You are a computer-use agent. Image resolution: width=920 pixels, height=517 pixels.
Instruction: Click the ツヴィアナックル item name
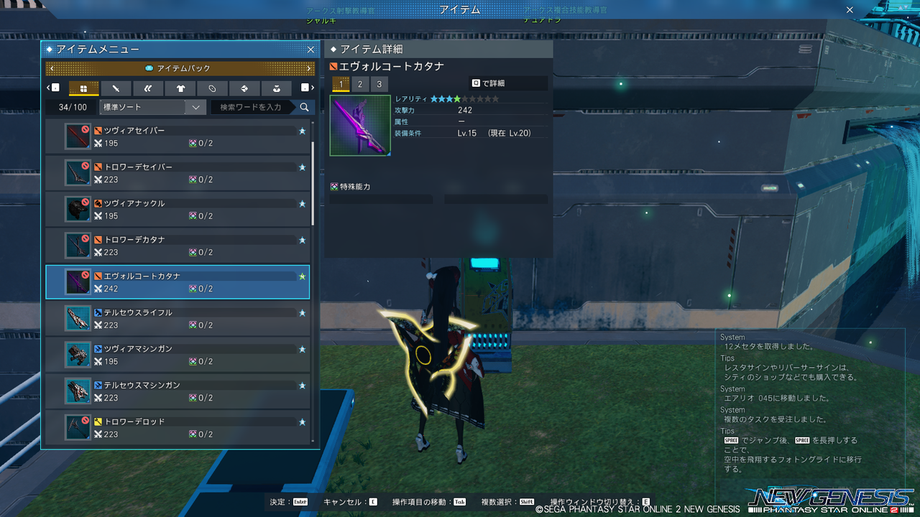click(134, 203)
